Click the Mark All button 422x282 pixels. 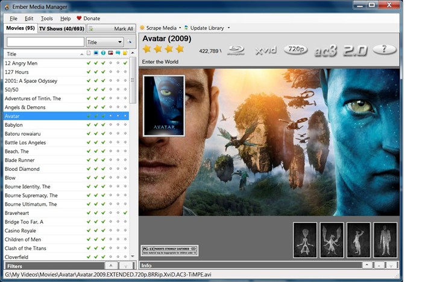(111, 28)
